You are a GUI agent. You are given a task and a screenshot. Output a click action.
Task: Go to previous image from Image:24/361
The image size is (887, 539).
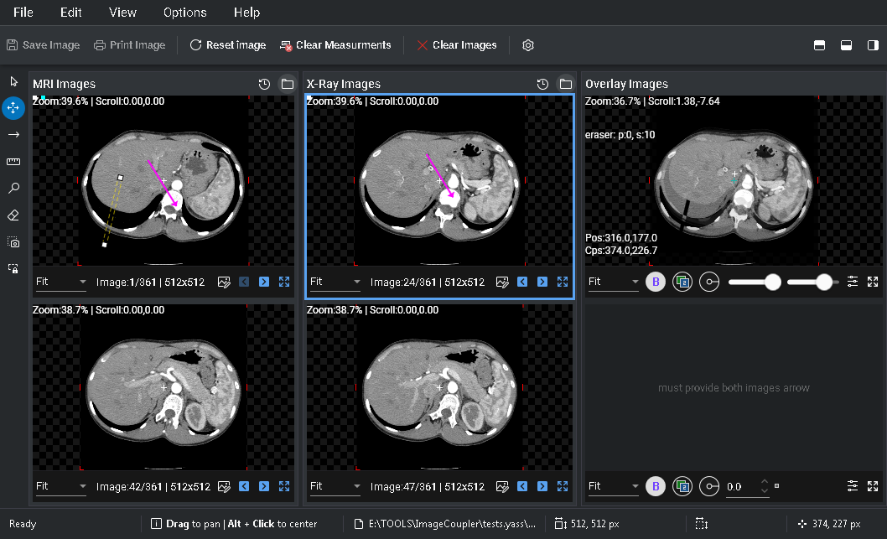pyautogui.click(x=522, y=282)
